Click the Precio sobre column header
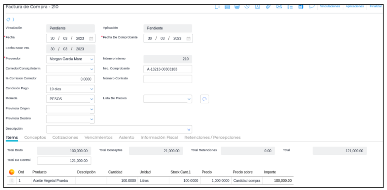 (243, 172)
